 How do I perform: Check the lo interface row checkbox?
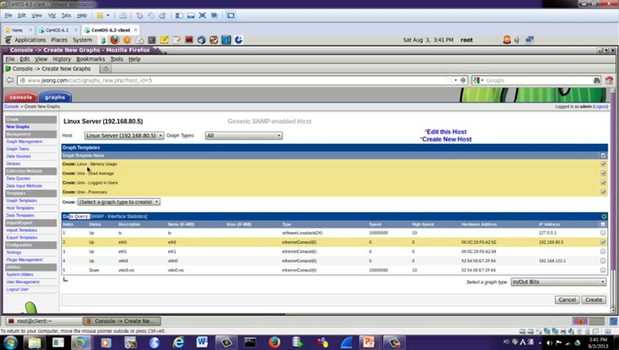[603, 233]
